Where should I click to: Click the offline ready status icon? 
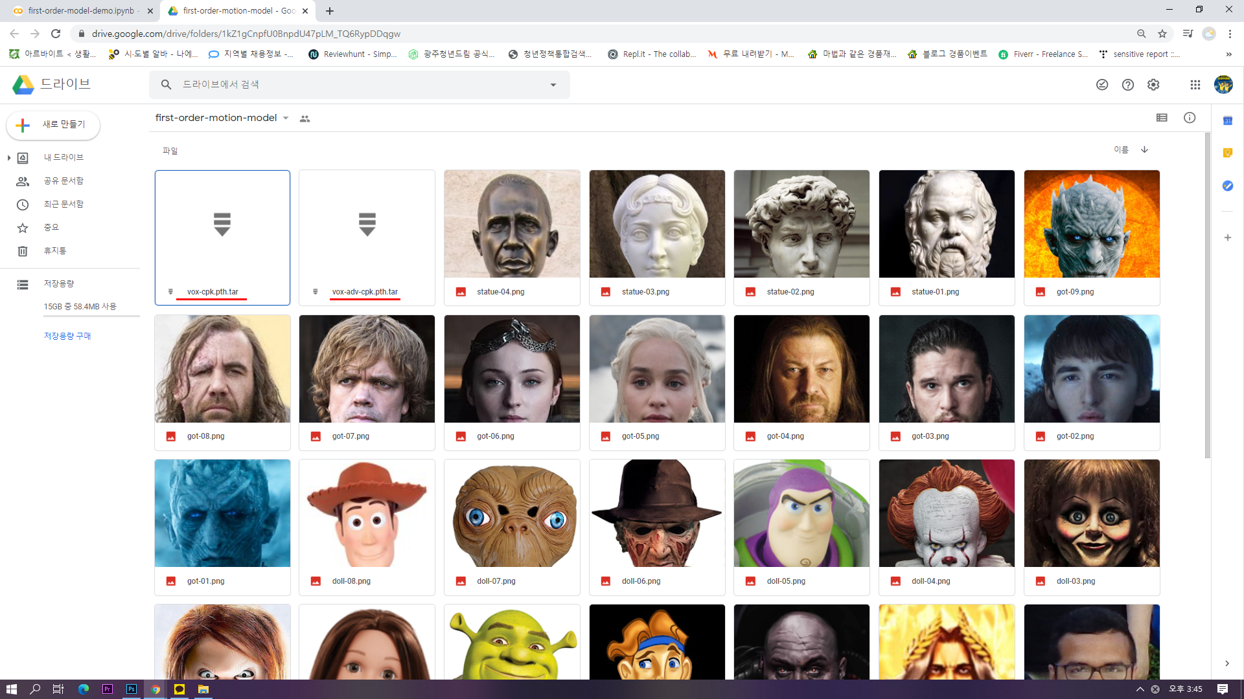pyautogui.click(x=1102, y=85)
